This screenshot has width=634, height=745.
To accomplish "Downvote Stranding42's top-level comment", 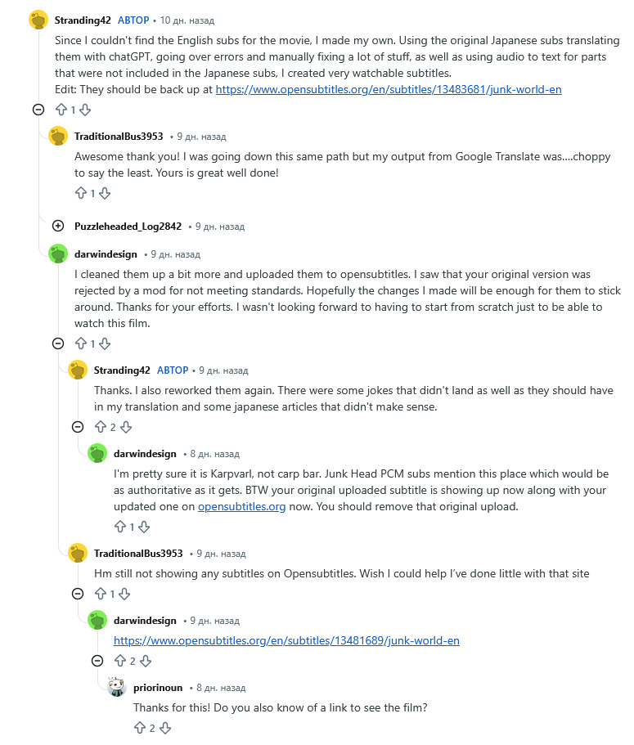I will (85, 110).
